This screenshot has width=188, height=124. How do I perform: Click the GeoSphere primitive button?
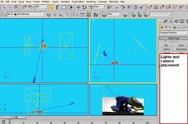pos(181,49)
